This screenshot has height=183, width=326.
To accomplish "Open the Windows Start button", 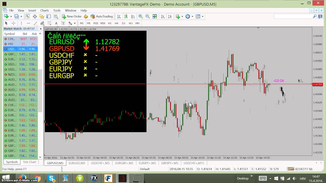I will (6, 178).
